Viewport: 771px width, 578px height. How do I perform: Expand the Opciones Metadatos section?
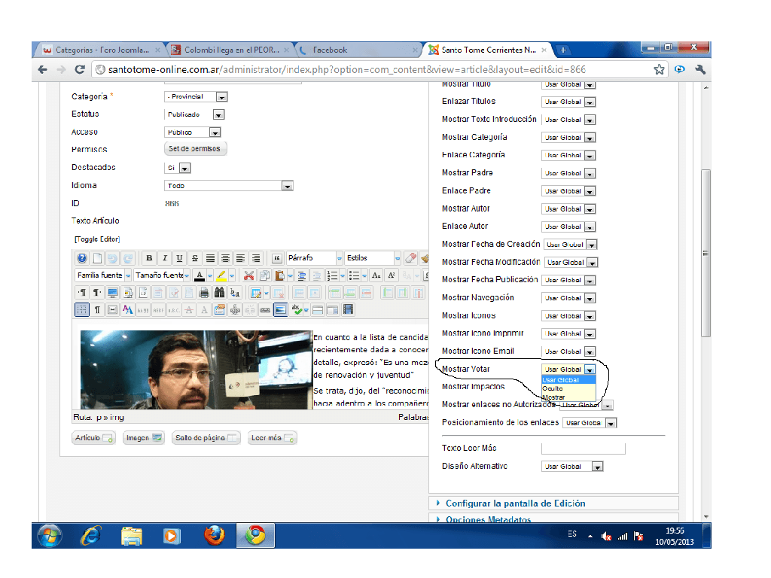click(x=488, y=519)
